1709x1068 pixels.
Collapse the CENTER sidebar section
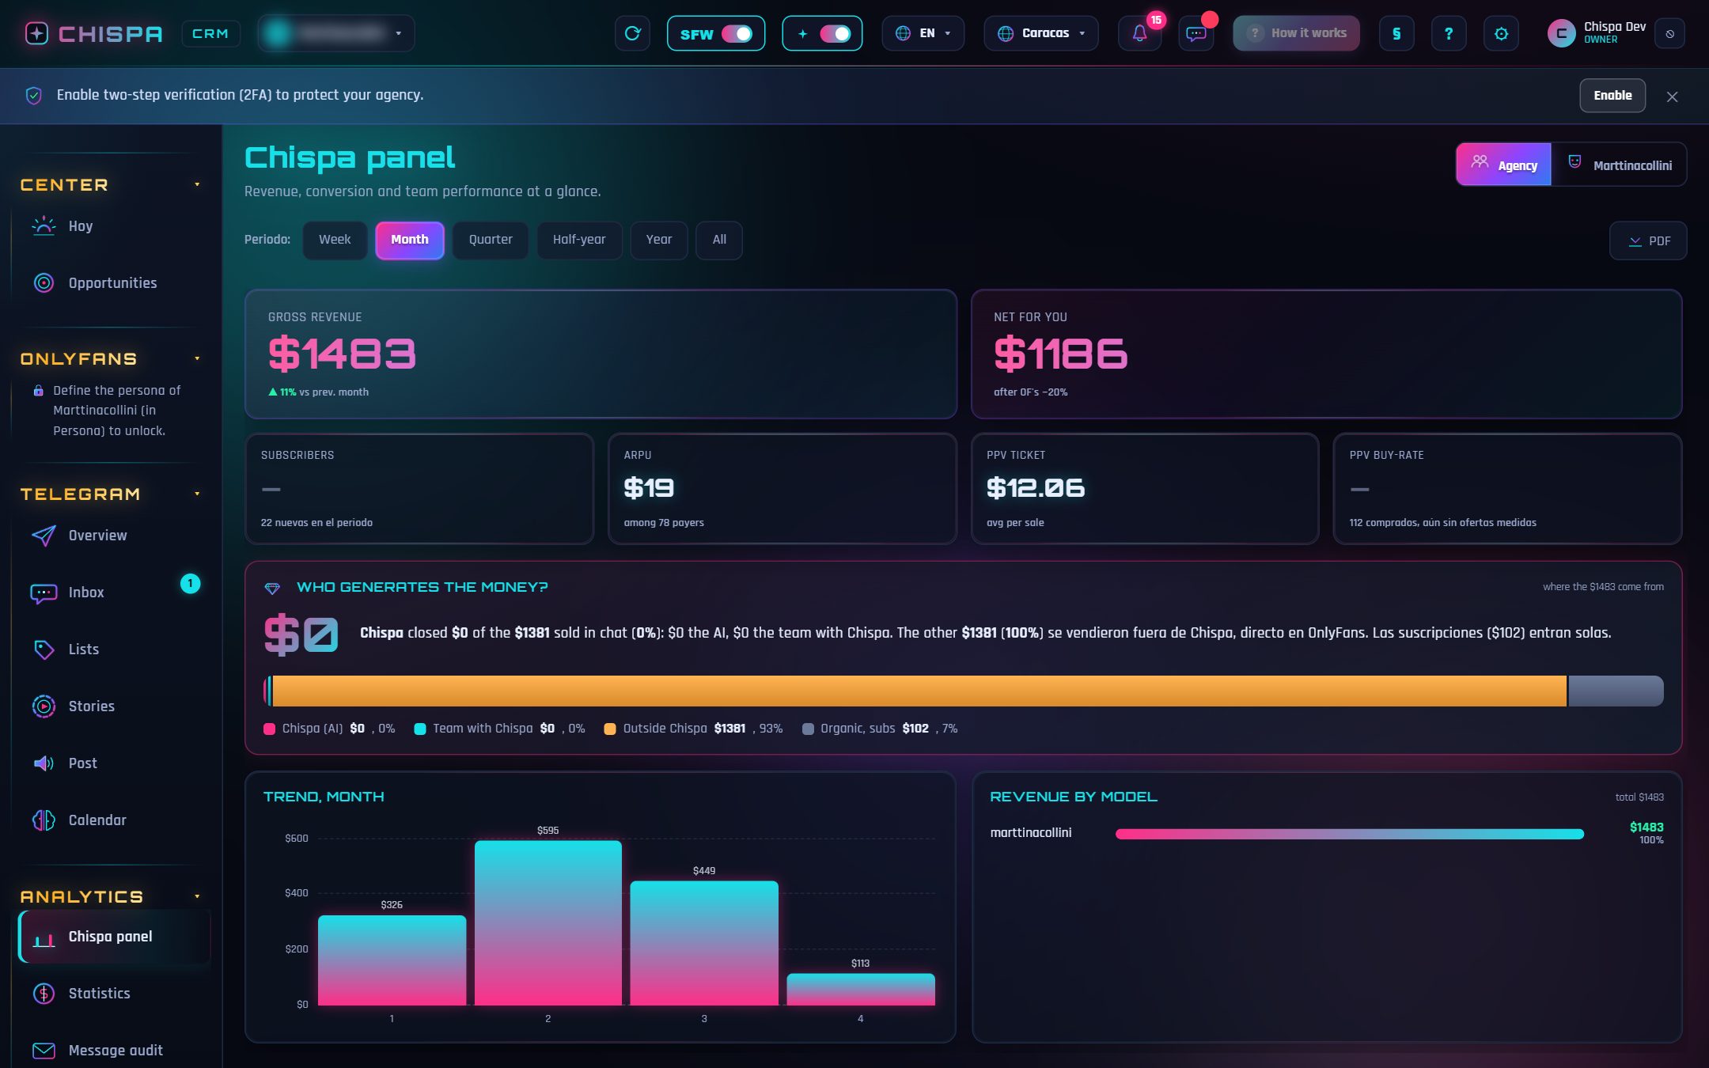click(197, 185)
